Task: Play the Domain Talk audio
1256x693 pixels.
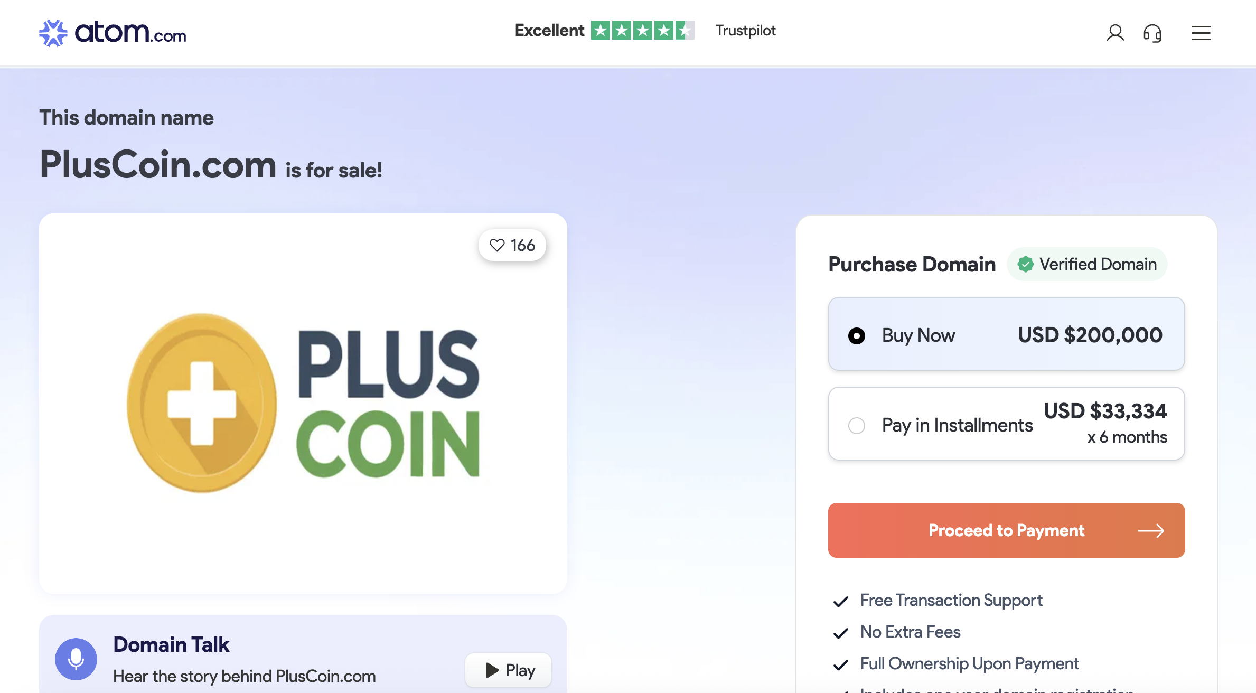Action: pos(509,670)
